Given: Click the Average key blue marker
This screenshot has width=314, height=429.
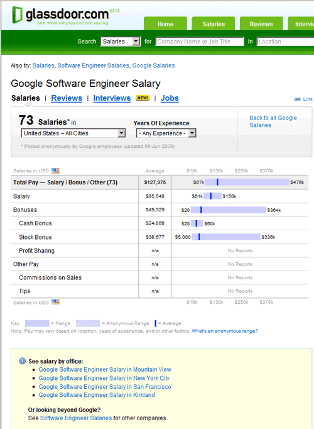Looking at the screenshot, I should 155,323.
